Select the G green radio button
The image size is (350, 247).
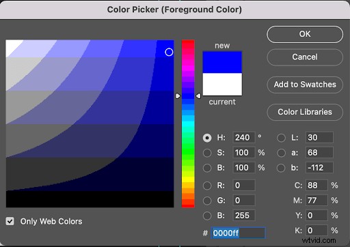tap(207, 201)
